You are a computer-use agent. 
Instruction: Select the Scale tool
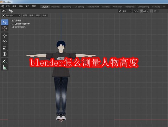(x=5, y=48)
